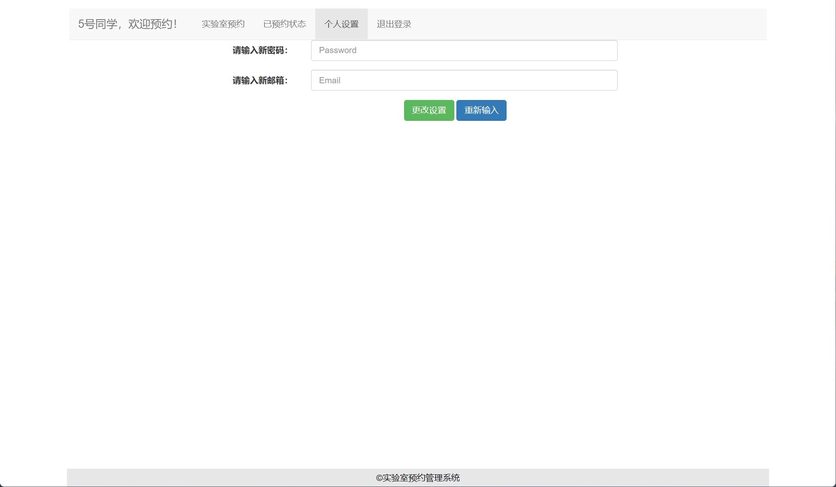
Task: Click the Email placeholder text
Action: [x=329, y=80]
